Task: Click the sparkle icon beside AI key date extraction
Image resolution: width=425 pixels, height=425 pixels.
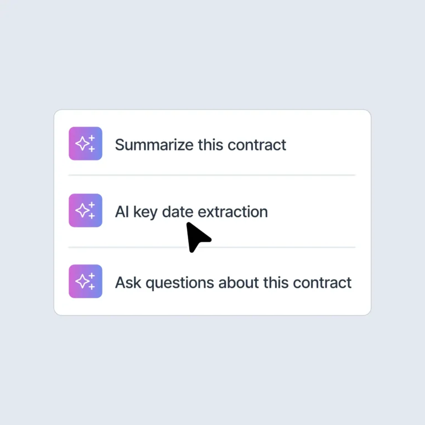Action: (x=85, y=210)
